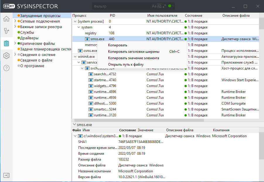Select version value 10.0.22621.1
The height and width of the screenshot is (182, 264).
[x=142, y=177]
